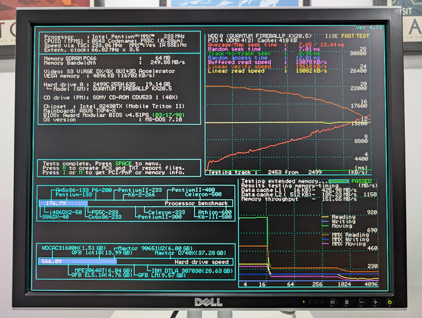Image resolution: width=422 pixels, height=318 pixels.
Task: Click the orange MMX Reading legend entry
Action: (346, 235)
